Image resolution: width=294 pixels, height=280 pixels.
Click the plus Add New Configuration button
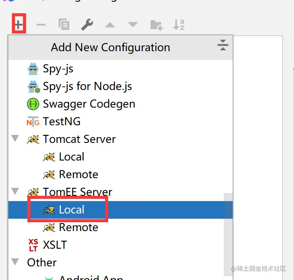click(19, 24)
